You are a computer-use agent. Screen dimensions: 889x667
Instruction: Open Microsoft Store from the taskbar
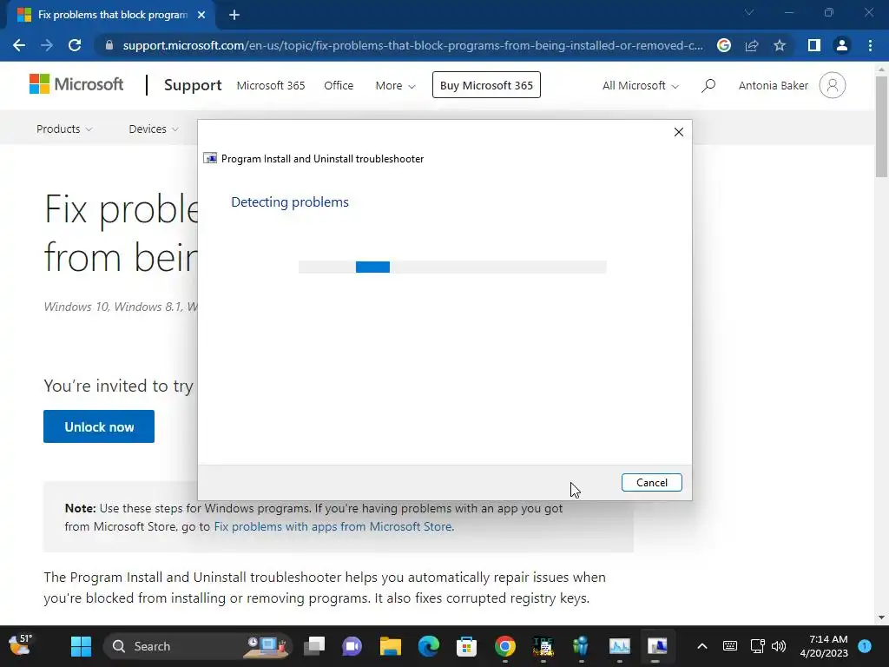point(466,646)
